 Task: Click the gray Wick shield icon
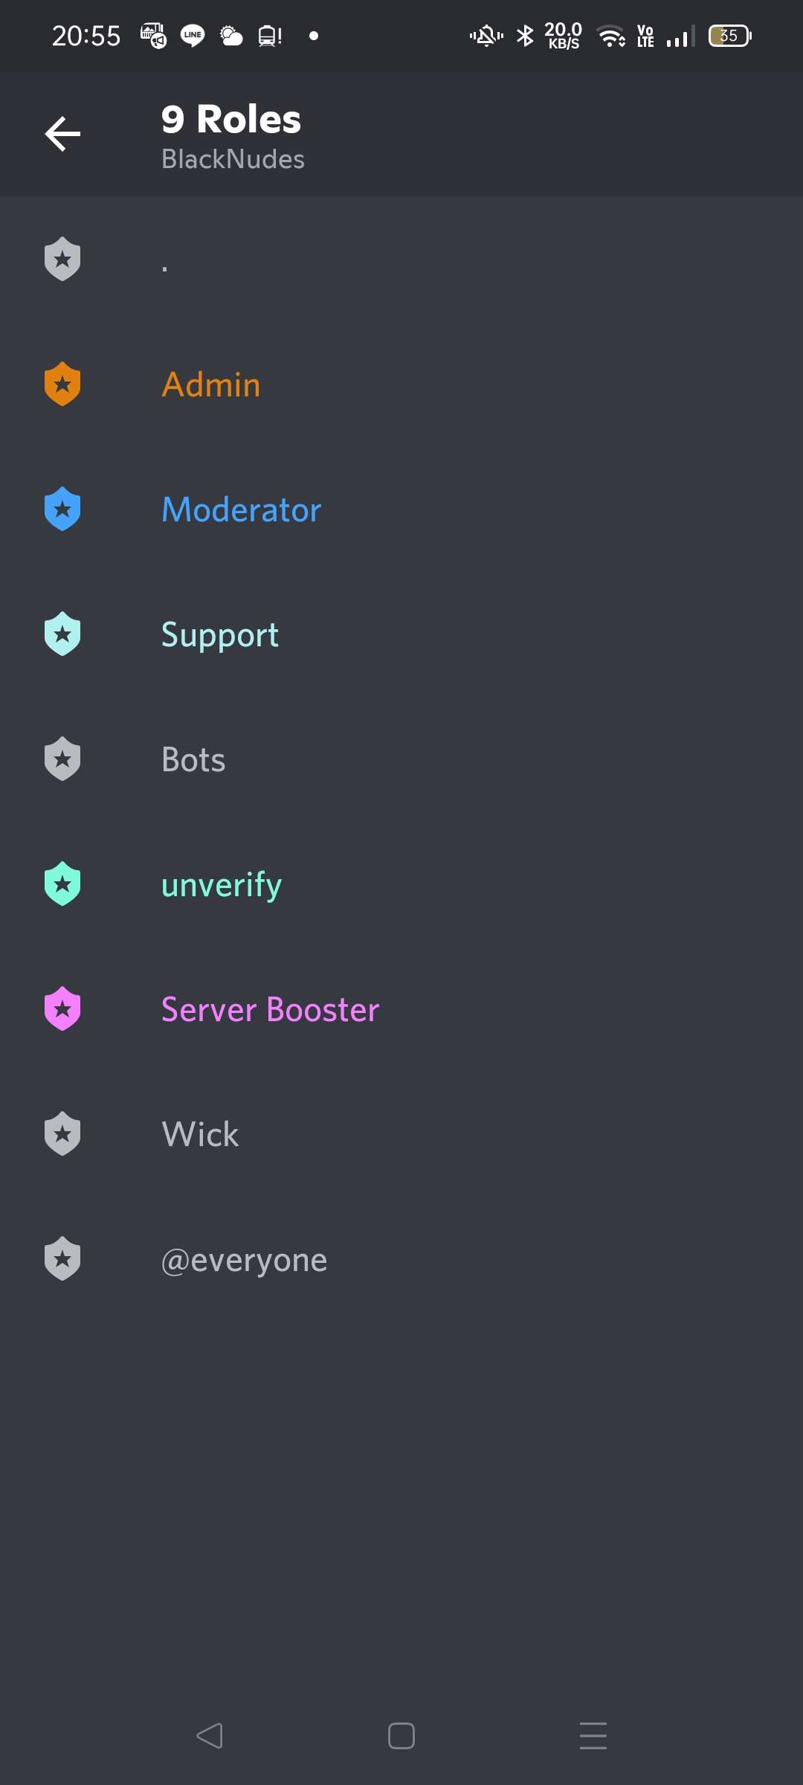[62, 1133]
